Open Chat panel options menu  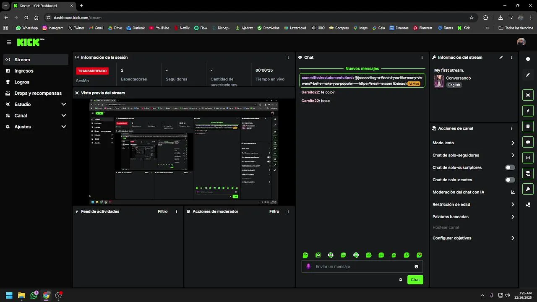coord(422,57)
